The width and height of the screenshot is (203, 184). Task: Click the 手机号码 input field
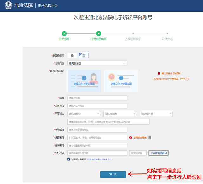[97, 153]
